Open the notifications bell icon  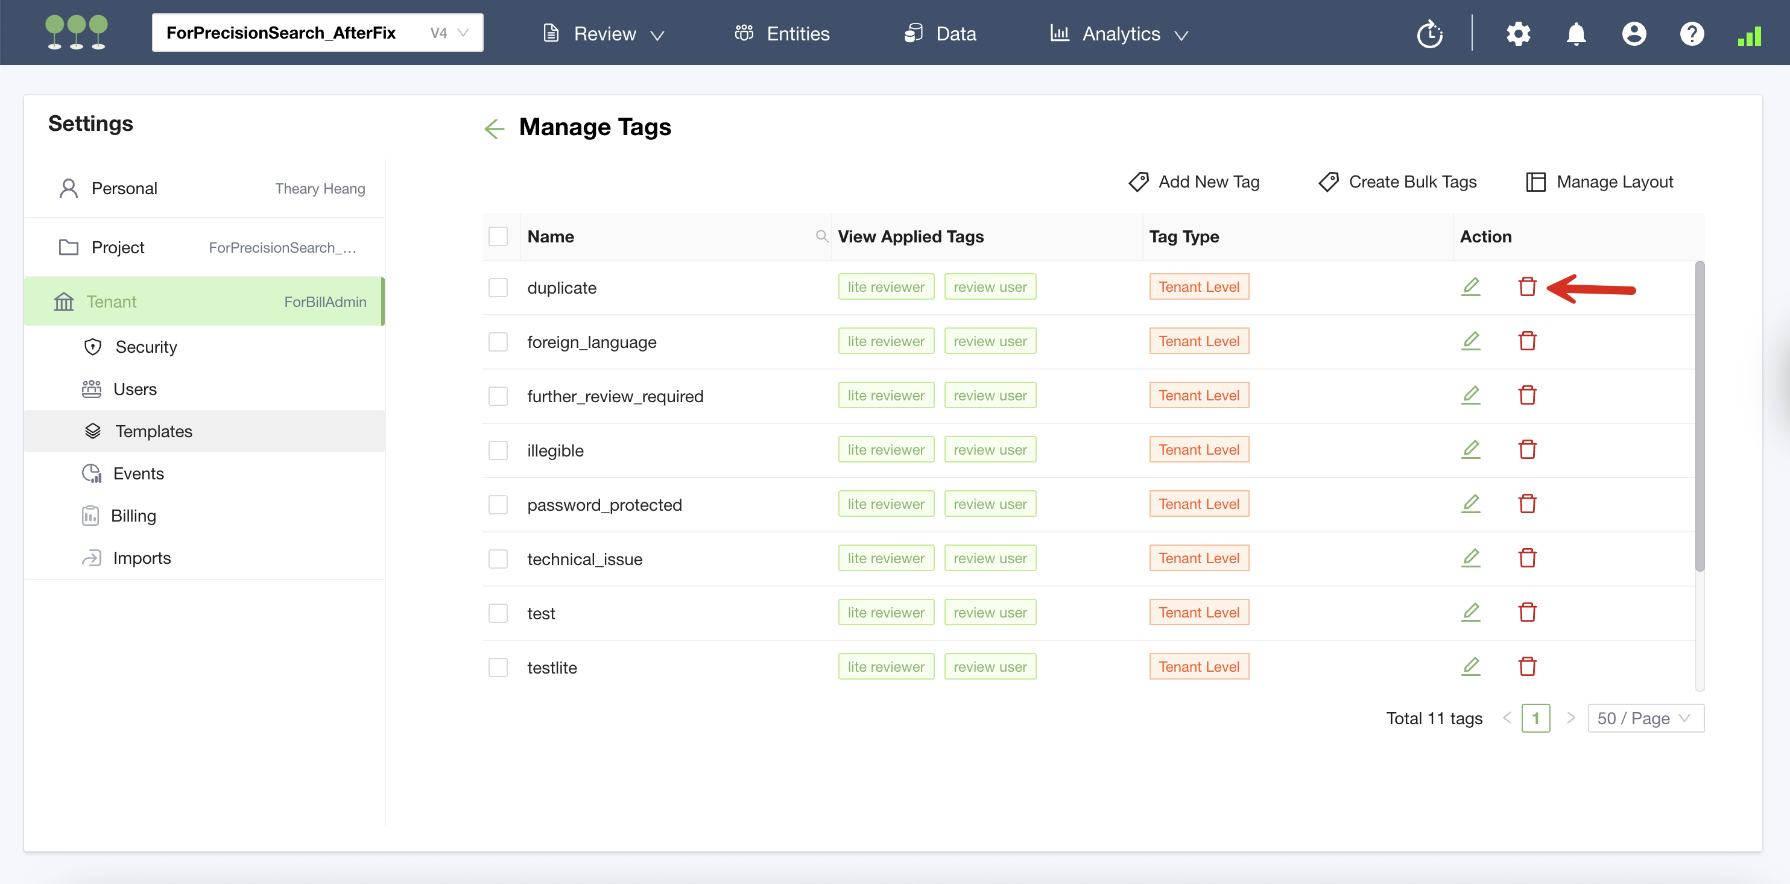1576,33
